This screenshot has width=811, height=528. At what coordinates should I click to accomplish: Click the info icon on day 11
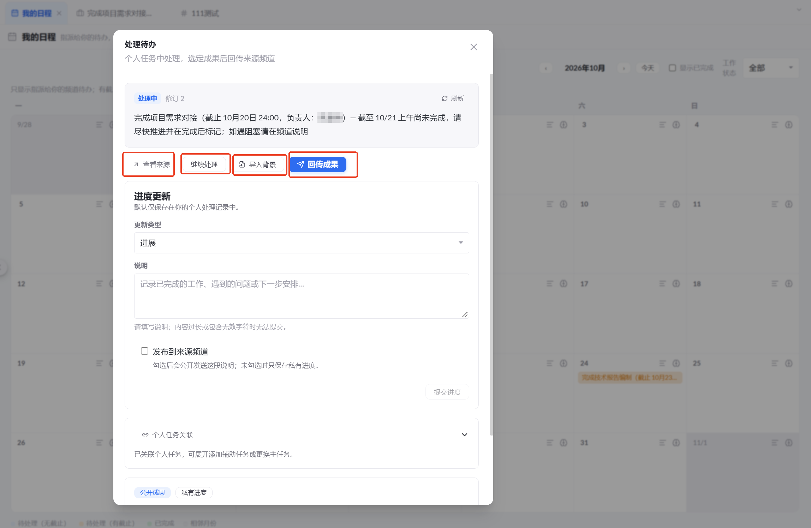(789, 204)
